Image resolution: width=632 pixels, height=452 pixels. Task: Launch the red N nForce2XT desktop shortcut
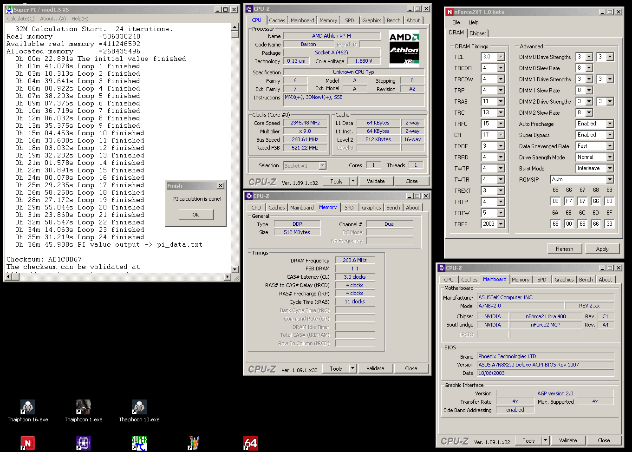pyautogui.click(x=28, y=443)
